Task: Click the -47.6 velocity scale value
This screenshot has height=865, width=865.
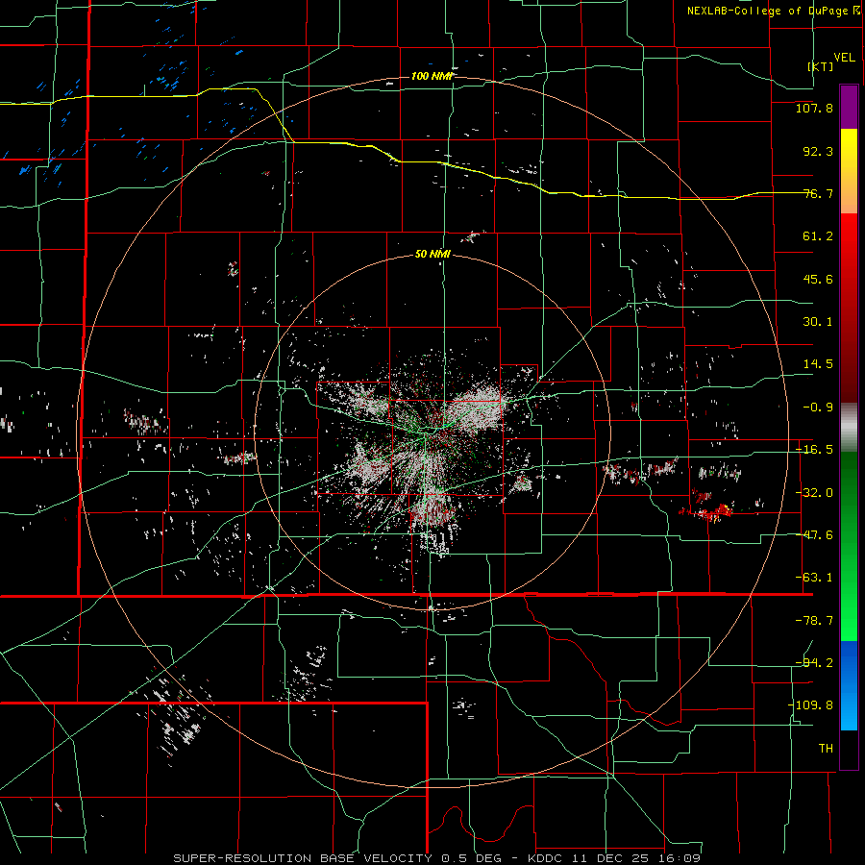Action: tap(814, 535)
